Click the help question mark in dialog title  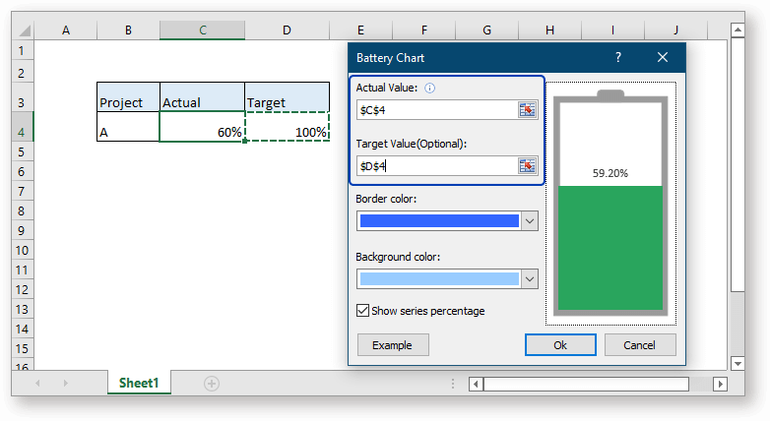[617, 58]
